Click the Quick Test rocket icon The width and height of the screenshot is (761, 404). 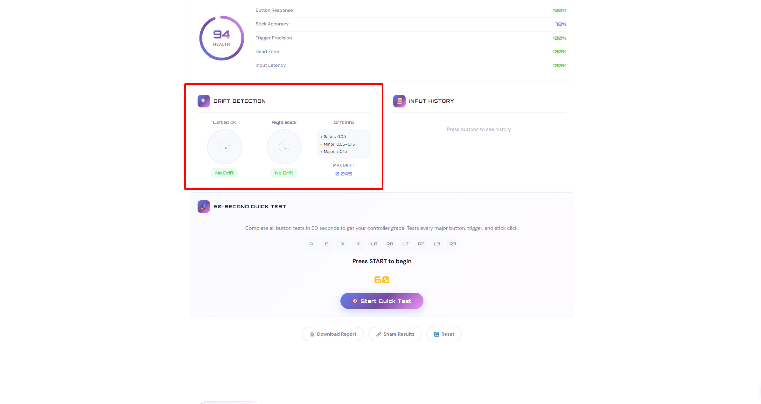click(x=204, y=207)
